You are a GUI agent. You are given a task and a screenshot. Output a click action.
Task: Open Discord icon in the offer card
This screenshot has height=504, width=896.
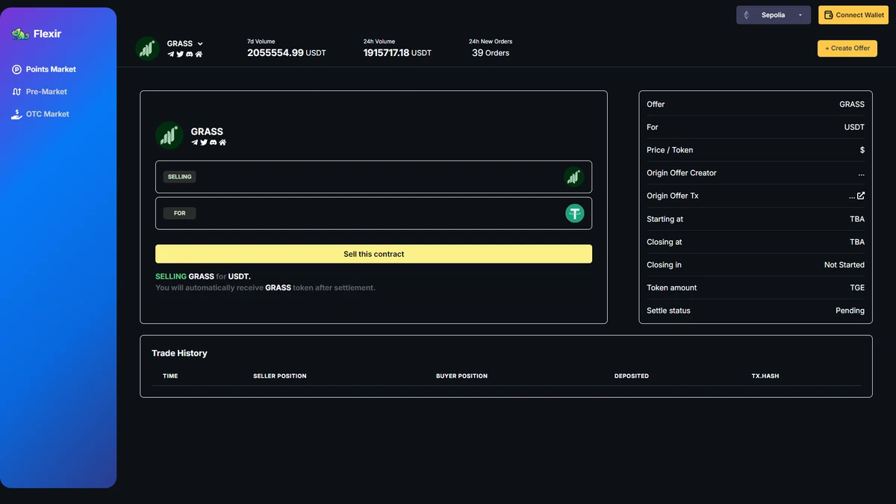pos(213,142)
